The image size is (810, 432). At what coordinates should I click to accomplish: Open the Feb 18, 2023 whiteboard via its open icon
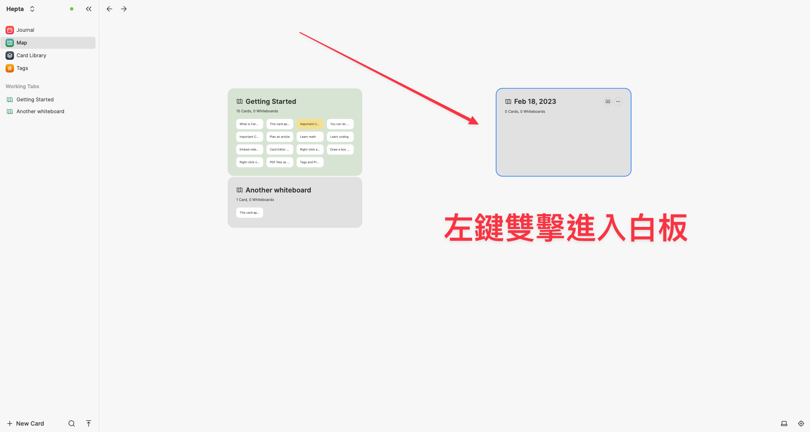[608, 101]
